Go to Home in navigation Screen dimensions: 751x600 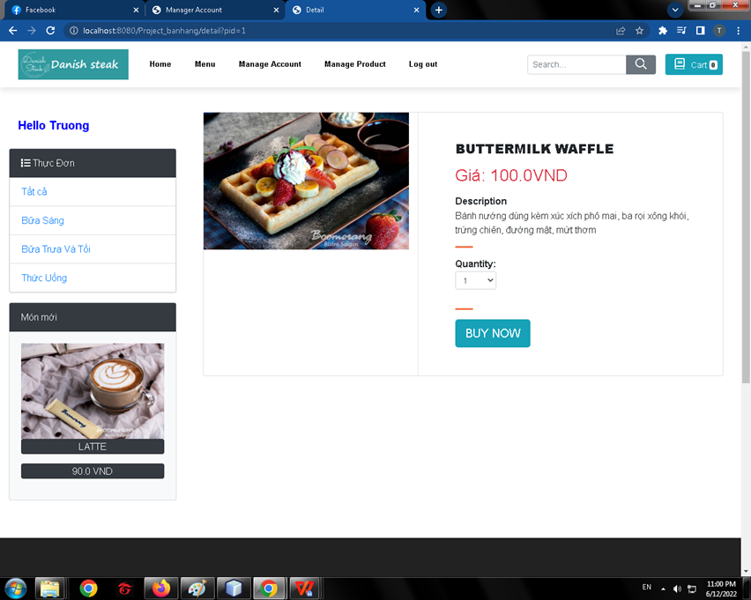pos(160,64)
